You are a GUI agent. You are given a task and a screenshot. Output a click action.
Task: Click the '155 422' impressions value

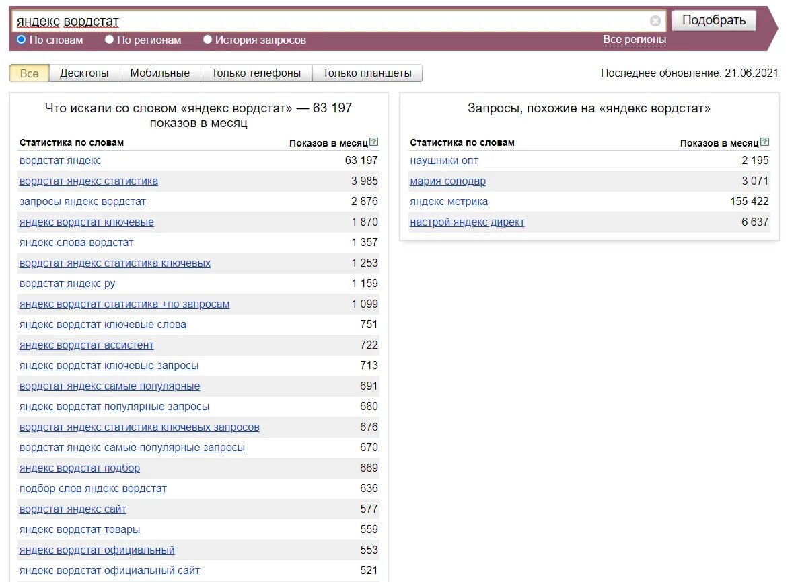tap(750, 202)
